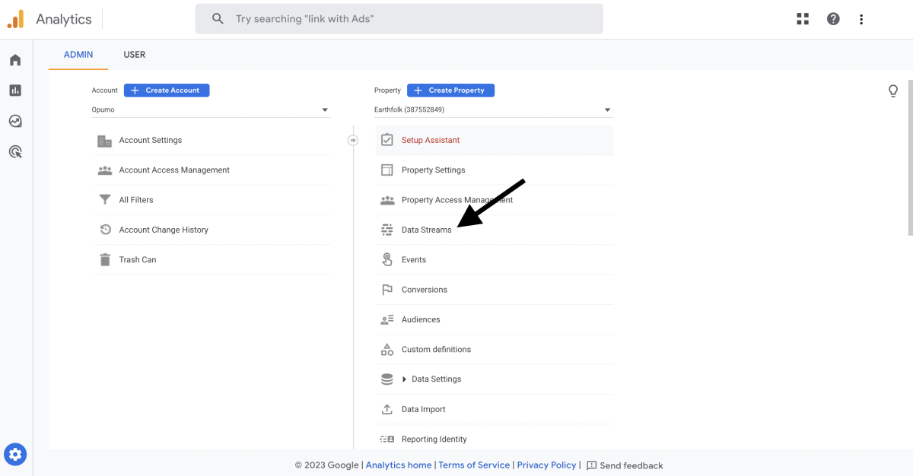
Task: Open Terms of Service link
Action: 474,465
